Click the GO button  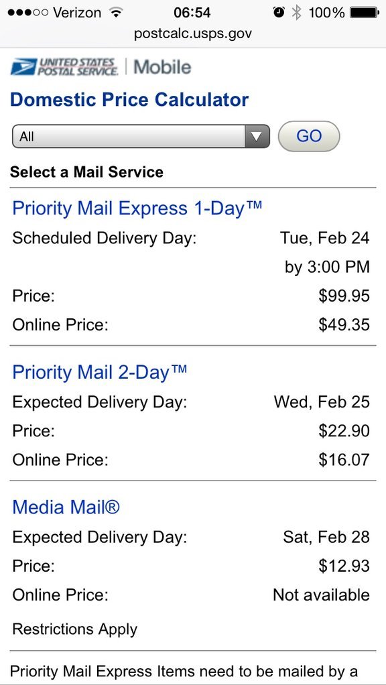point(309,136)
